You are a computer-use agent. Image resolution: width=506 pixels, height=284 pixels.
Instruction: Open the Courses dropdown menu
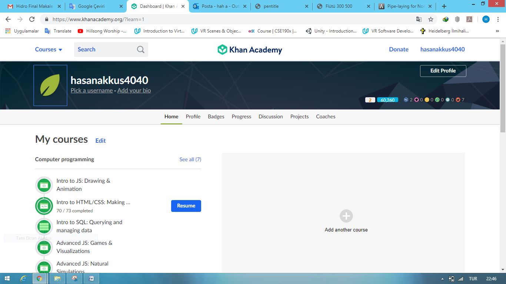point(49,50)
